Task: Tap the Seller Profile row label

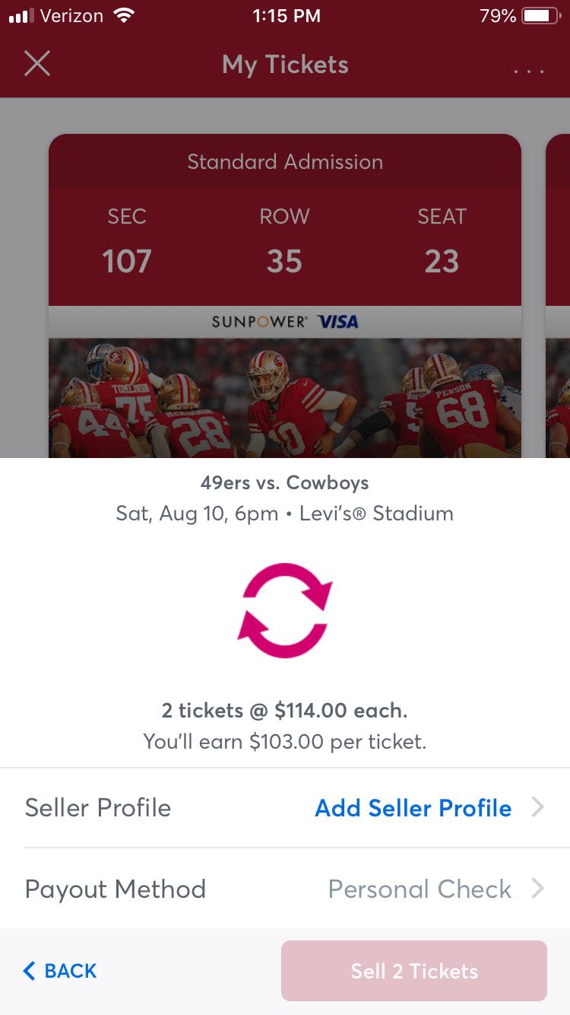Action: pos(98,808)
